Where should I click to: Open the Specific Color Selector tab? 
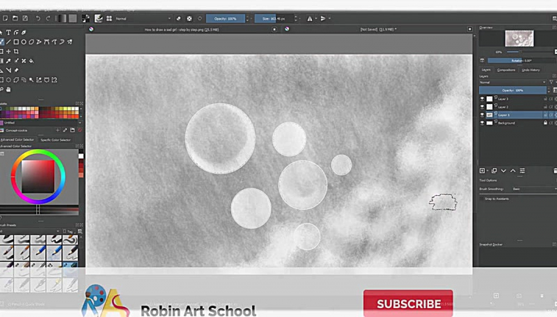pos(56,140)
